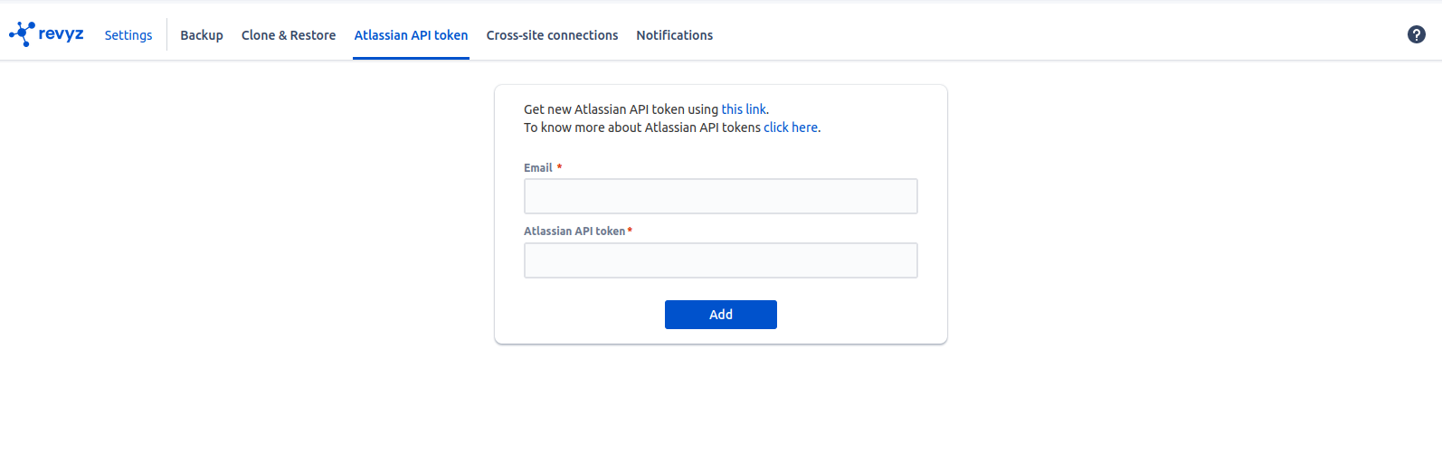Screen dimensions: 1442x453
Task: Click the revyz wordmark text
Action: point(62,34)
